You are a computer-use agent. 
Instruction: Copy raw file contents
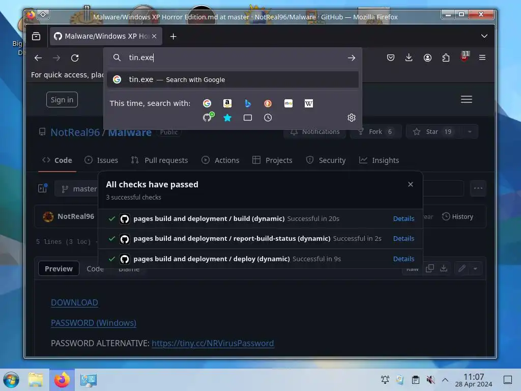pyautogui.click(x=429, y=268)
